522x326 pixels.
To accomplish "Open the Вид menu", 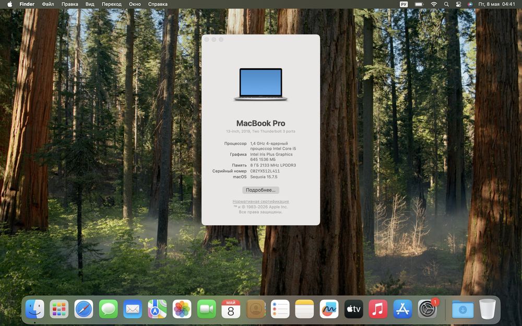I will coord(90,4).
